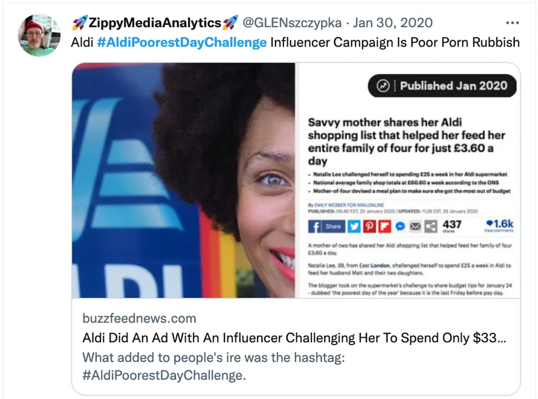Image resolution: width=538 pixels, height=399 pixels.
Task: Open the ZippyMediaAnalytics display name
Action: (155, 23)
